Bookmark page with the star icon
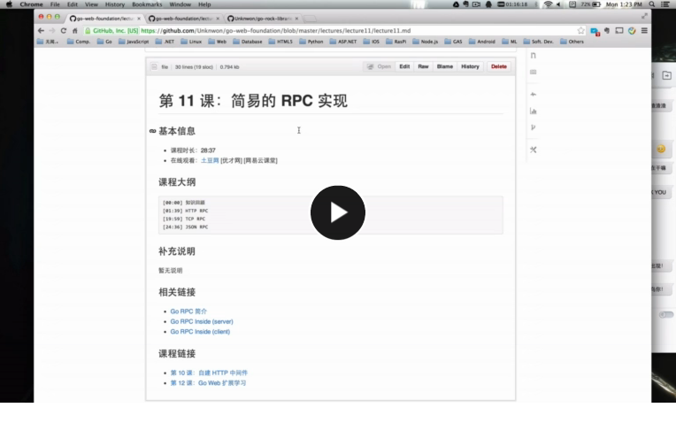The height and width of the screenshot is (423, 676). coord(580,31)
